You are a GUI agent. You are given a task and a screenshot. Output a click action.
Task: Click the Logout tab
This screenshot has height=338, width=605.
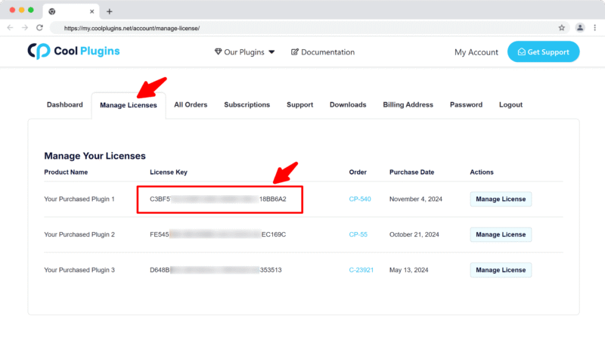point(510,104)
